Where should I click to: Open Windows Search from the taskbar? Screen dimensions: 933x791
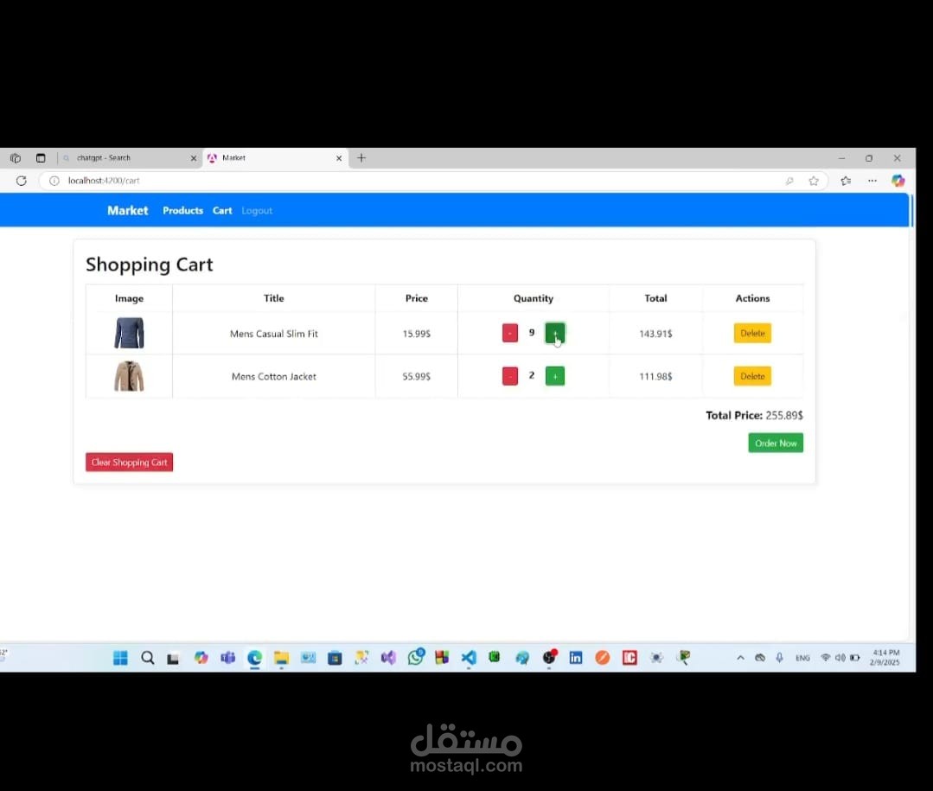147,658
